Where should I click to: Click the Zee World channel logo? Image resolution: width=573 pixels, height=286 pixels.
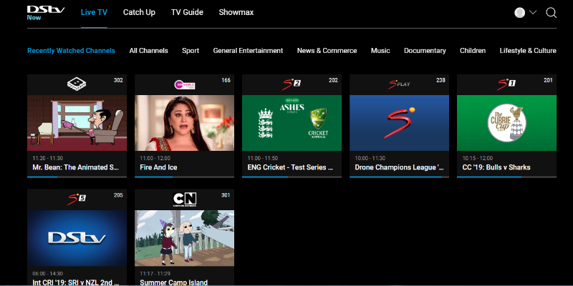185,84
